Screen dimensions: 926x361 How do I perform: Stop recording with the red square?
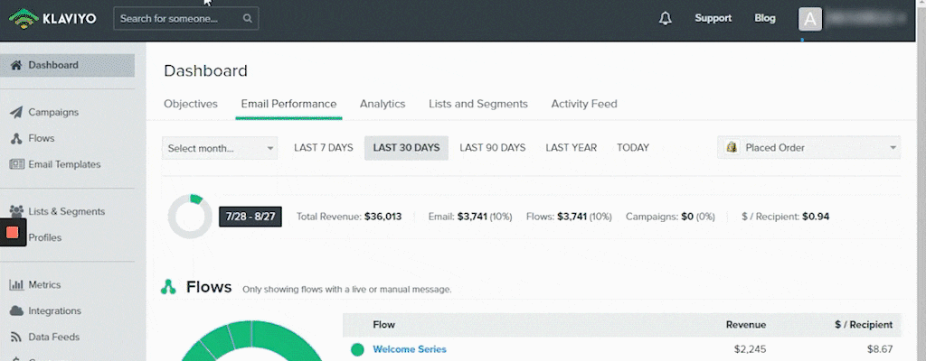pyautogui.click(x=13, y=233)
